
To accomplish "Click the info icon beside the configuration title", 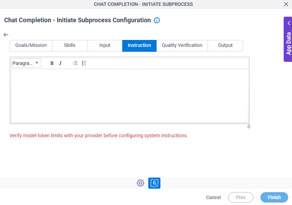I will click(157, 20).
